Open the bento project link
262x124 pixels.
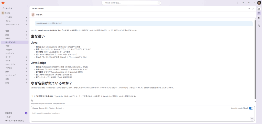pos(8,13)
